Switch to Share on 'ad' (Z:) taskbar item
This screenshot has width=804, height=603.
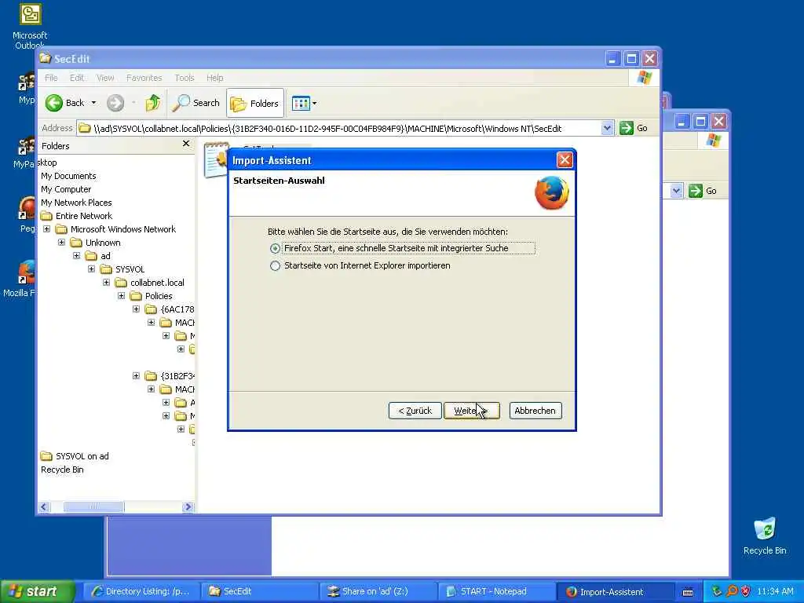pos(378,592)
